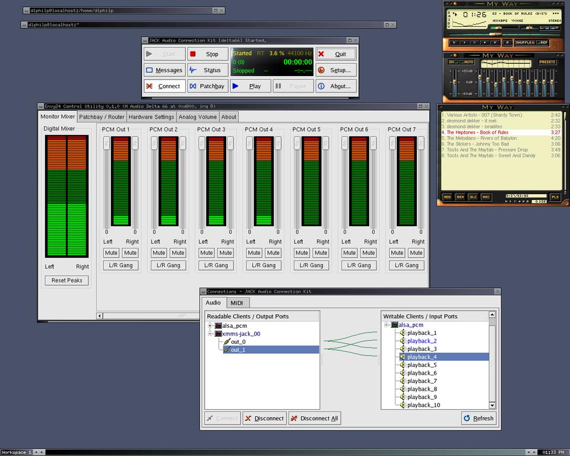Expand the alsa_pcm readable client tree

click(210, 326)
